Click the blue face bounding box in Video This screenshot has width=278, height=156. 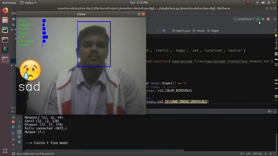[94, 44]
